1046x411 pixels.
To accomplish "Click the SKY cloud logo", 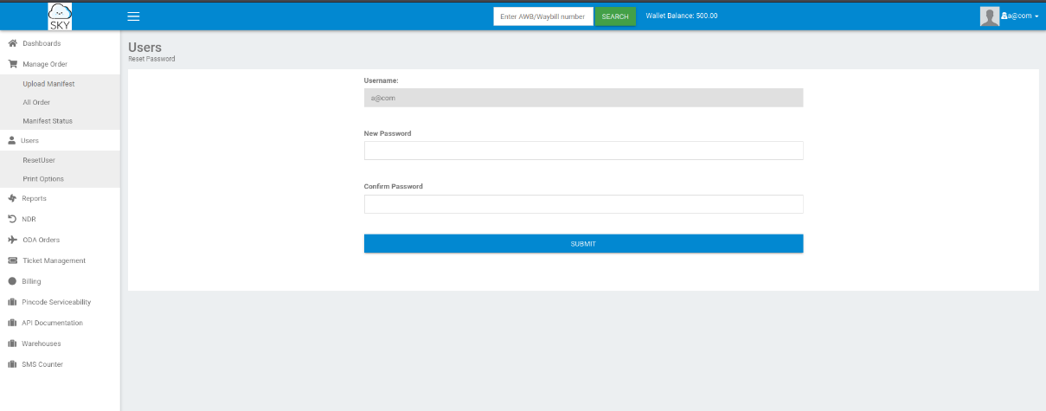I will coord(60,16).
